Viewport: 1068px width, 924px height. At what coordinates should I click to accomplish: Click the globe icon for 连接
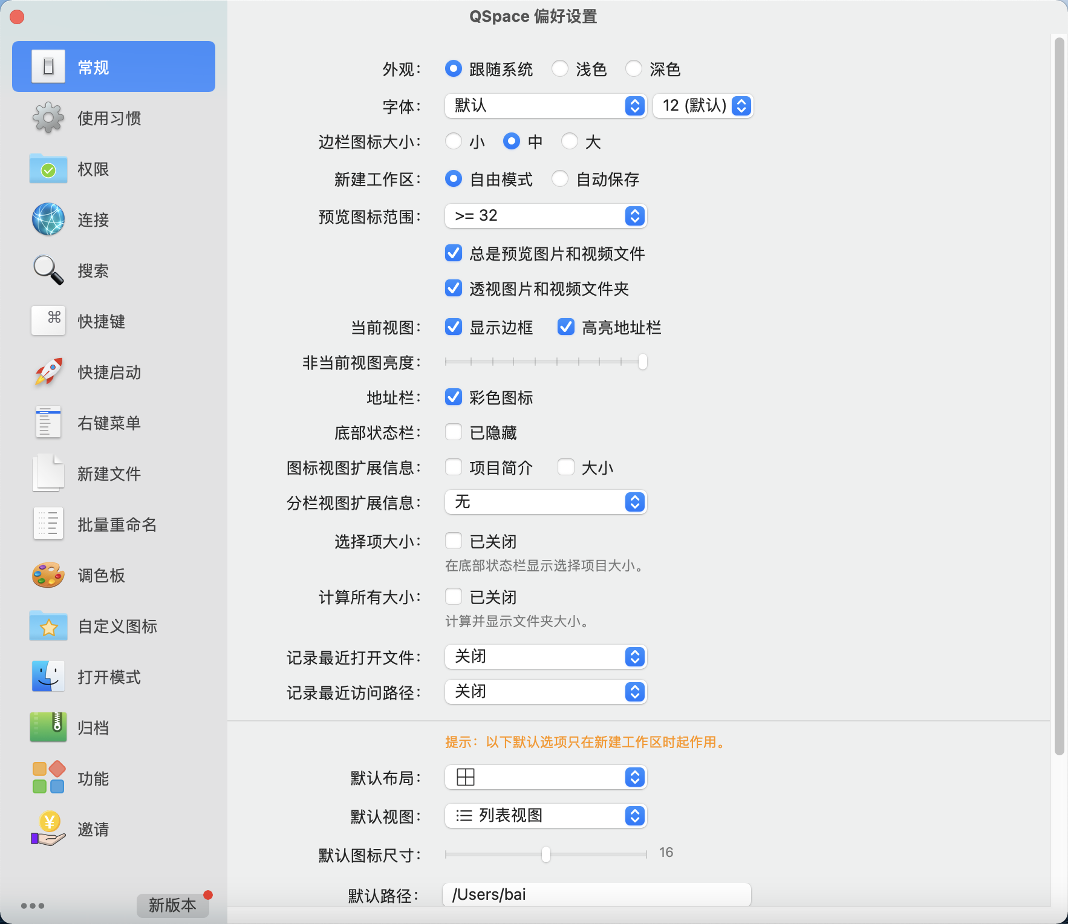pyautogui.click(x=48, y=219)
